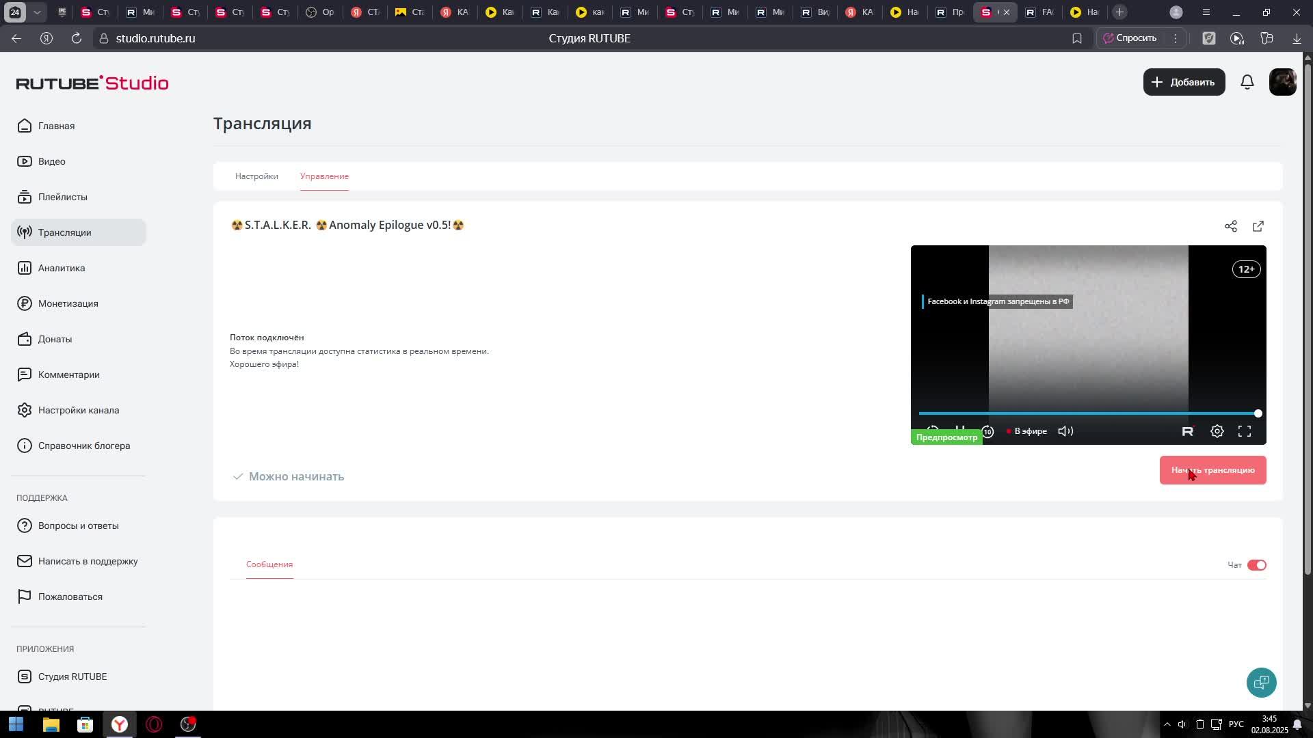This screenshot has height=738, width=1313.
Task: Click the Начать трансляцию button
Action: click(1212, 470)
